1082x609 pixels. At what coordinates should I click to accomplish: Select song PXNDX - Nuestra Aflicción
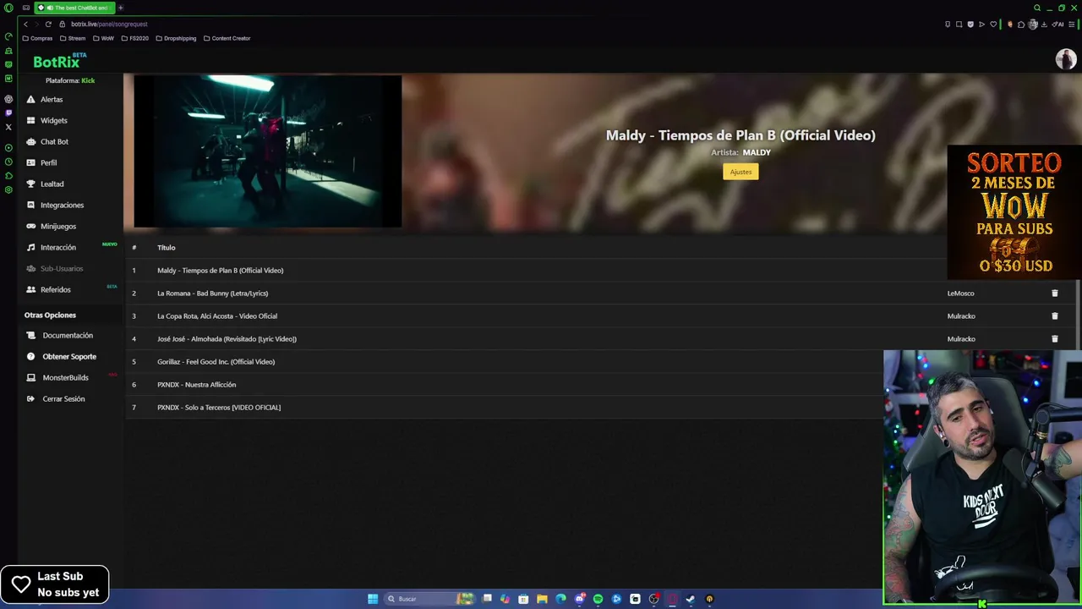coord(196,385)
